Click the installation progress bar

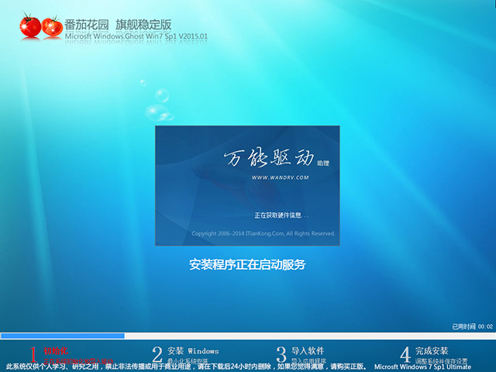(248, 336)
